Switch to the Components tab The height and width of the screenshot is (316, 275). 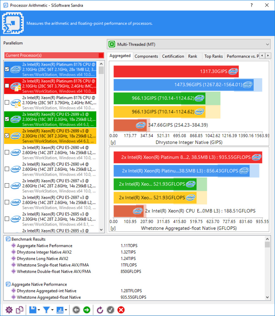[146, 56]
